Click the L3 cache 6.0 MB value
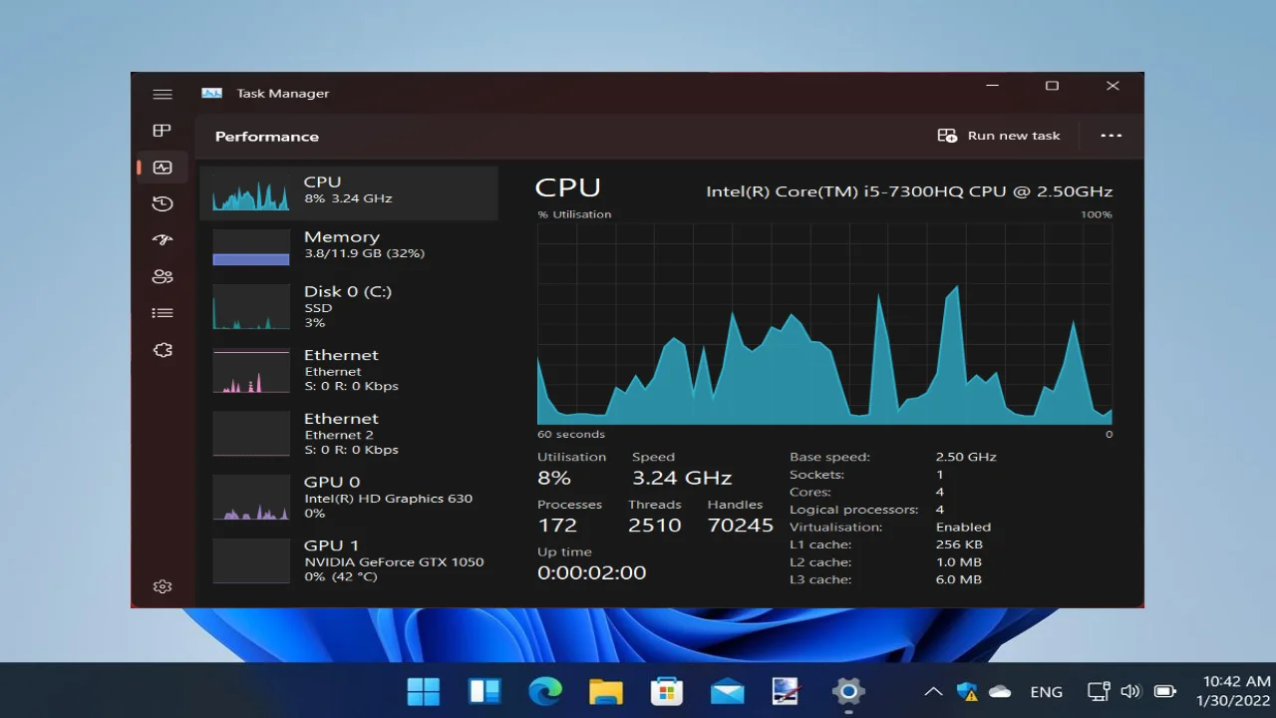 tap(959, 579)
